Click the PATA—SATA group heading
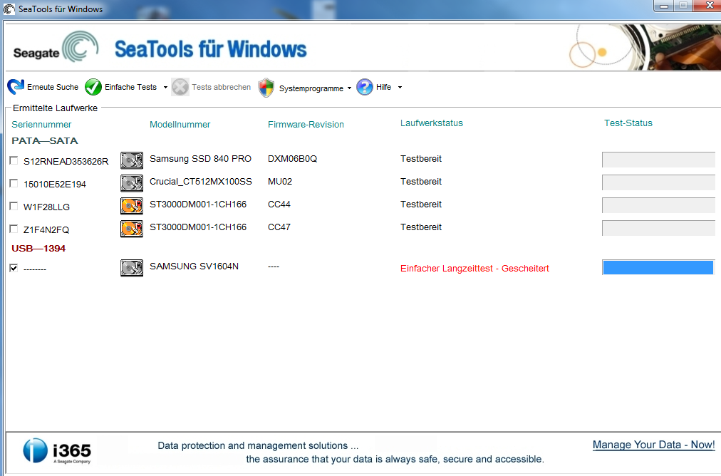The height and width of the screenshot is (476, 721). point(45,140)
